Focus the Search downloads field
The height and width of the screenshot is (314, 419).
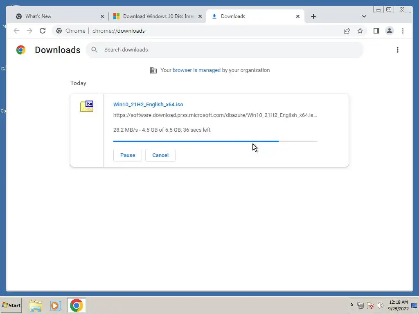point(225,49)
